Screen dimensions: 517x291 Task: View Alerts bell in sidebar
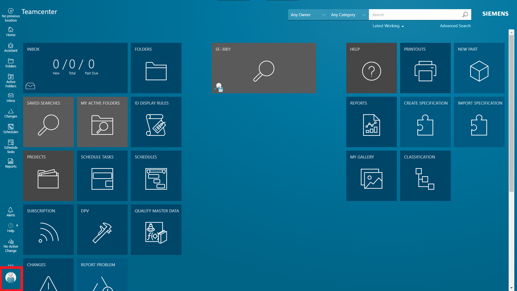click(x=11, y=212)
